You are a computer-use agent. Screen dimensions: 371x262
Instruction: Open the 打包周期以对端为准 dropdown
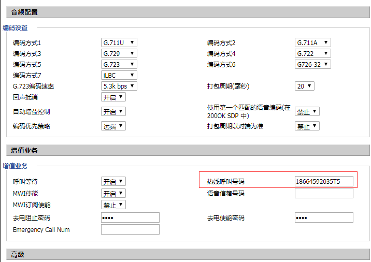307,126
